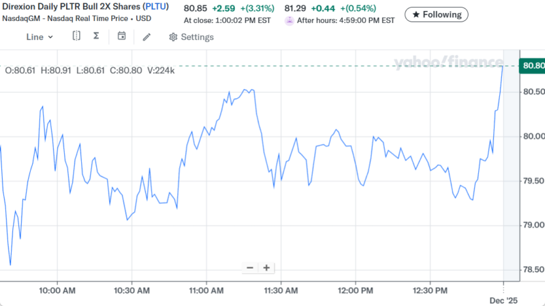Click the 80.80 current price tag
Screen dimensions: 545x306
point(531,66)
